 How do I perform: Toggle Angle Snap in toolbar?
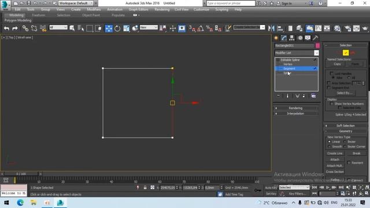(x=201, y=28)
